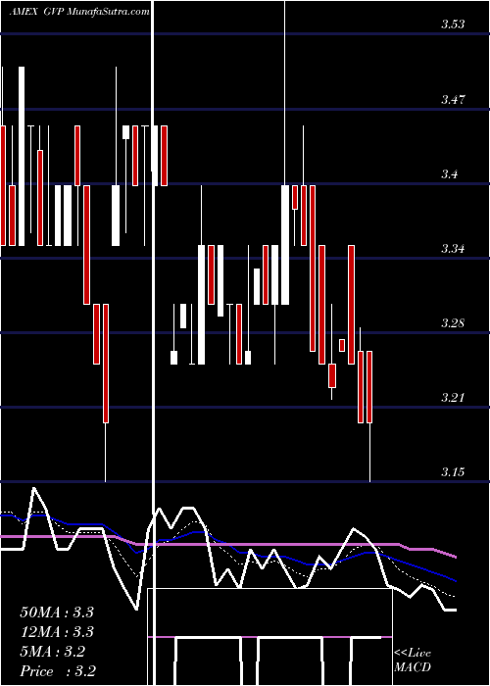The image size is (490, 686).
Task: Click the '<<Live MACD' label
Action: pyautogui.click(x=413, y=661)
